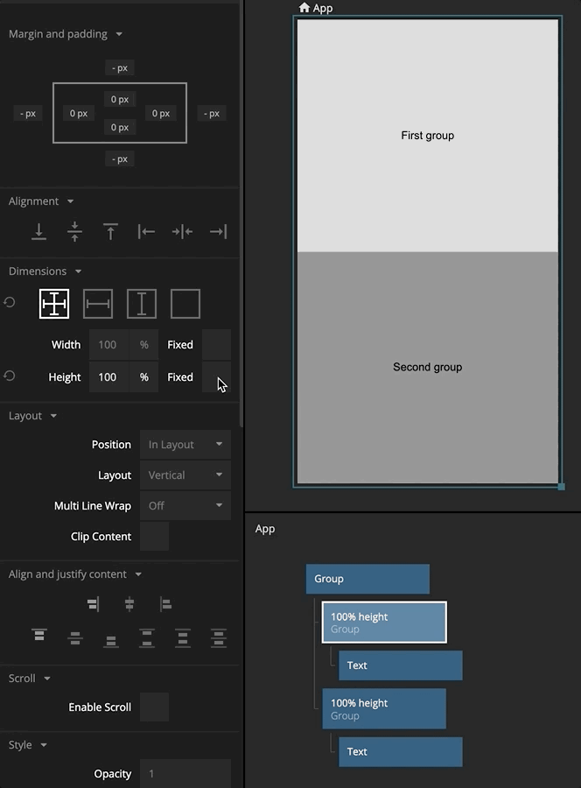
Task: Select the explicit width only dimension icon
Action: tap(98, 304)
